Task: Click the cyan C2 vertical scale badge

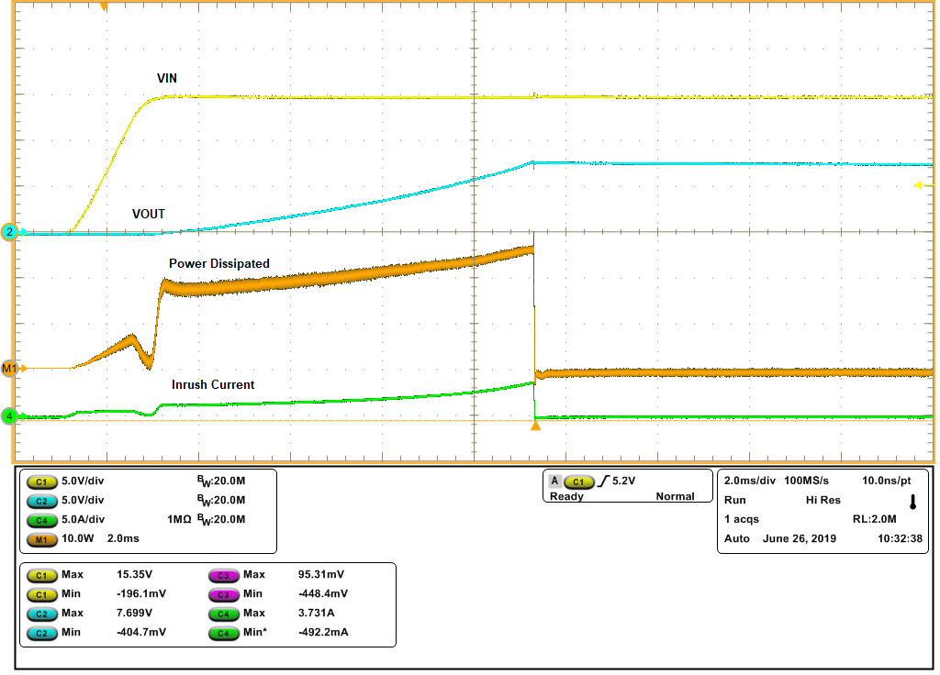Action: click(40, 500)
